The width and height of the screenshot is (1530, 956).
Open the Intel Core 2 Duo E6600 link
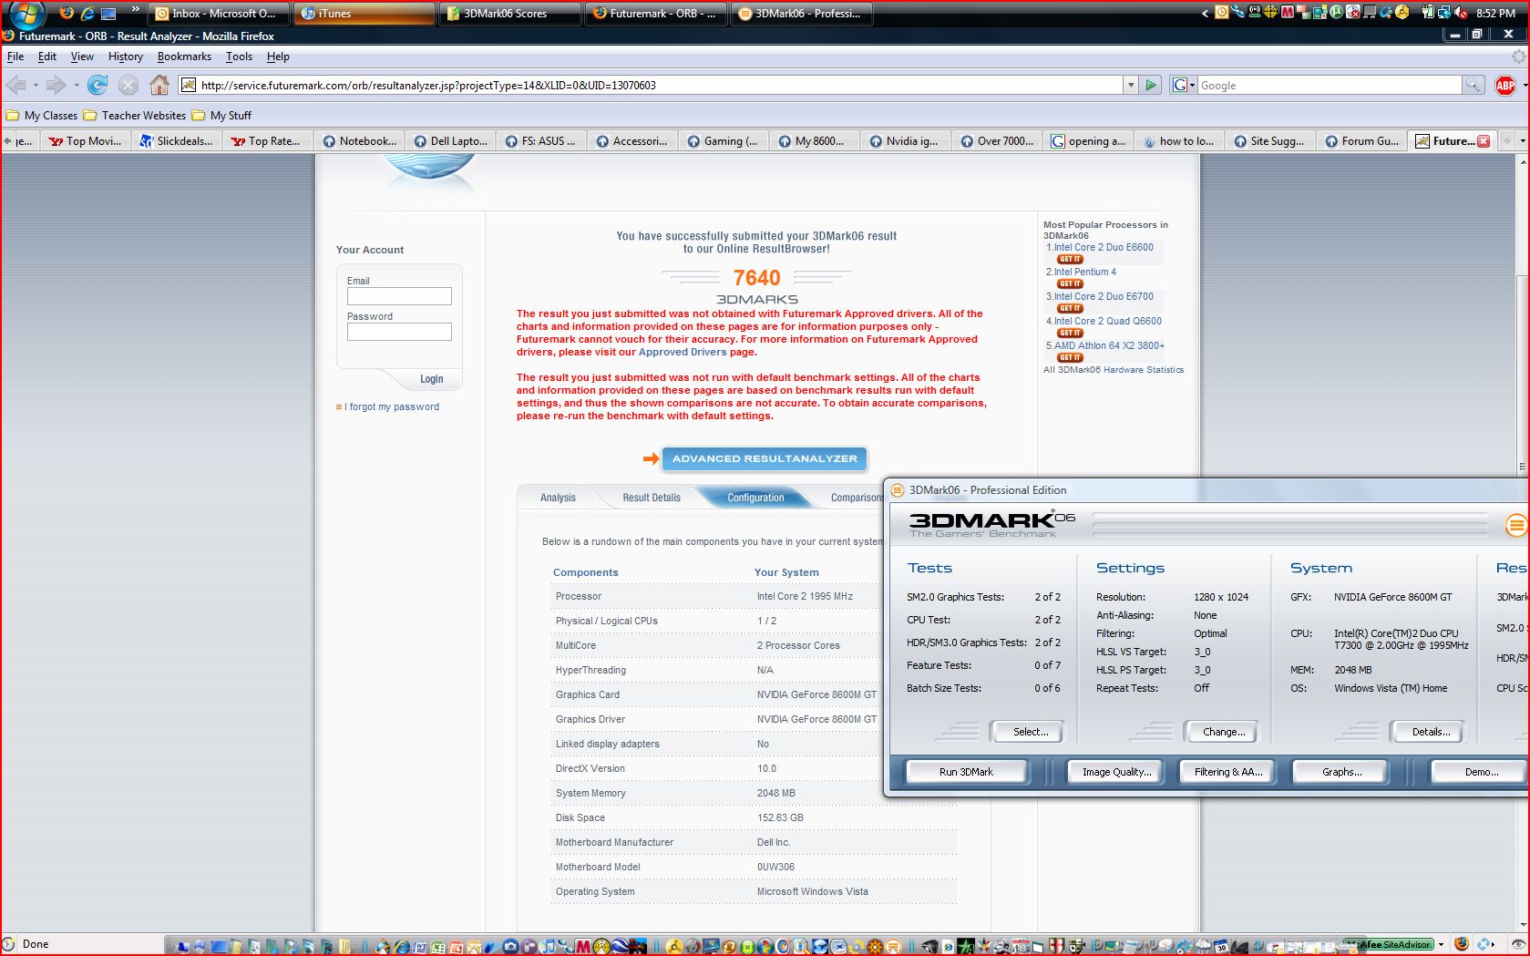click(x=1104, y=247)
